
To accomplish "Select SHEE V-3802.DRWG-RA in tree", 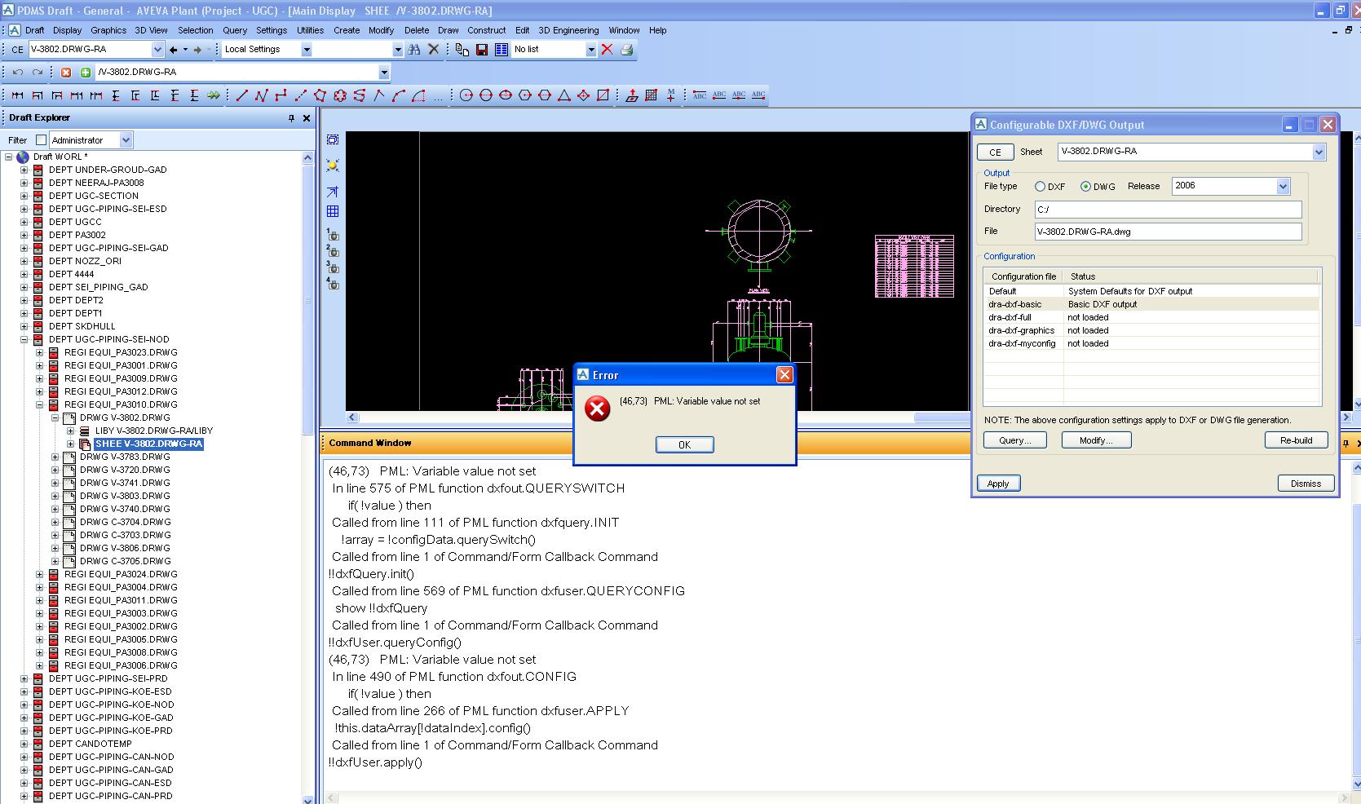I will 148,444.
